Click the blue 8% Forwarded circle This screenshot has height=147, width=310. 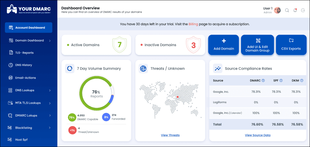coord(106,117)
